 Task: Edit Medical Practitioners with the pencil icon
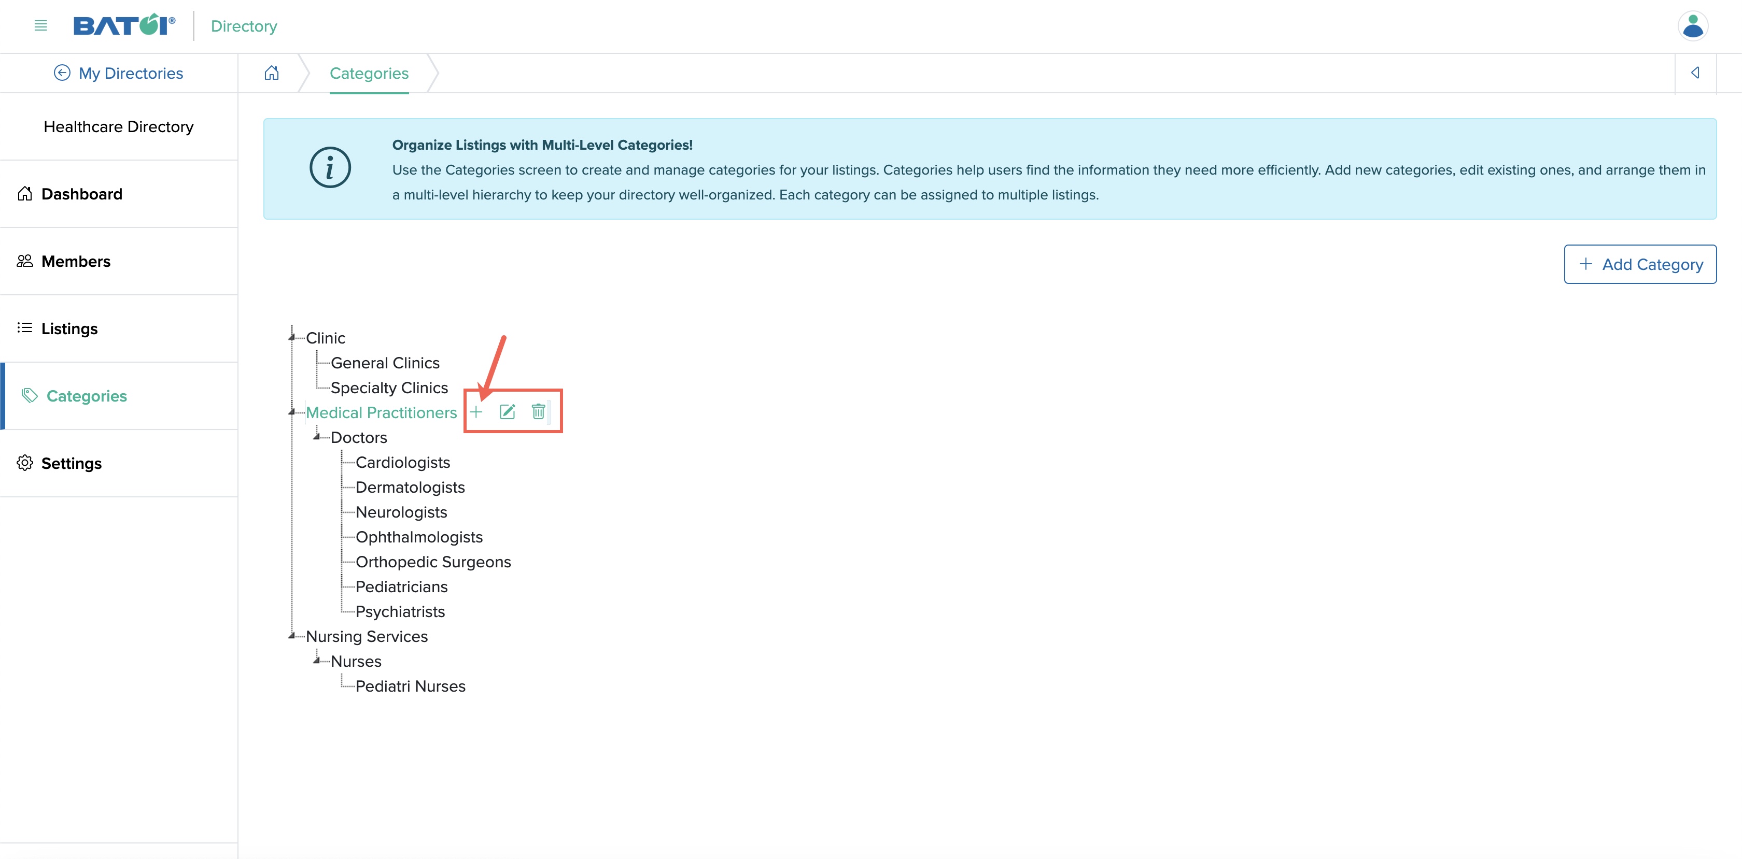click(x=508, y=411)
